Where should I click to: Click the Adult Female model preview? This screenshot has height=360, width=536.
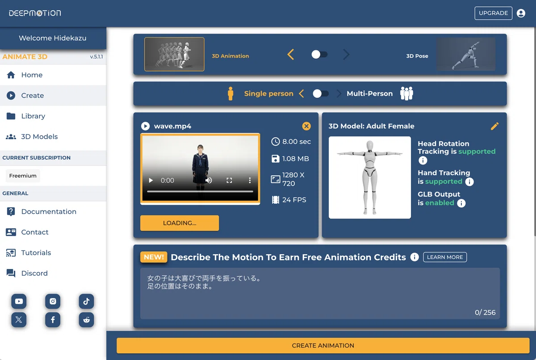pyautogui.click(x=370, y=178)
